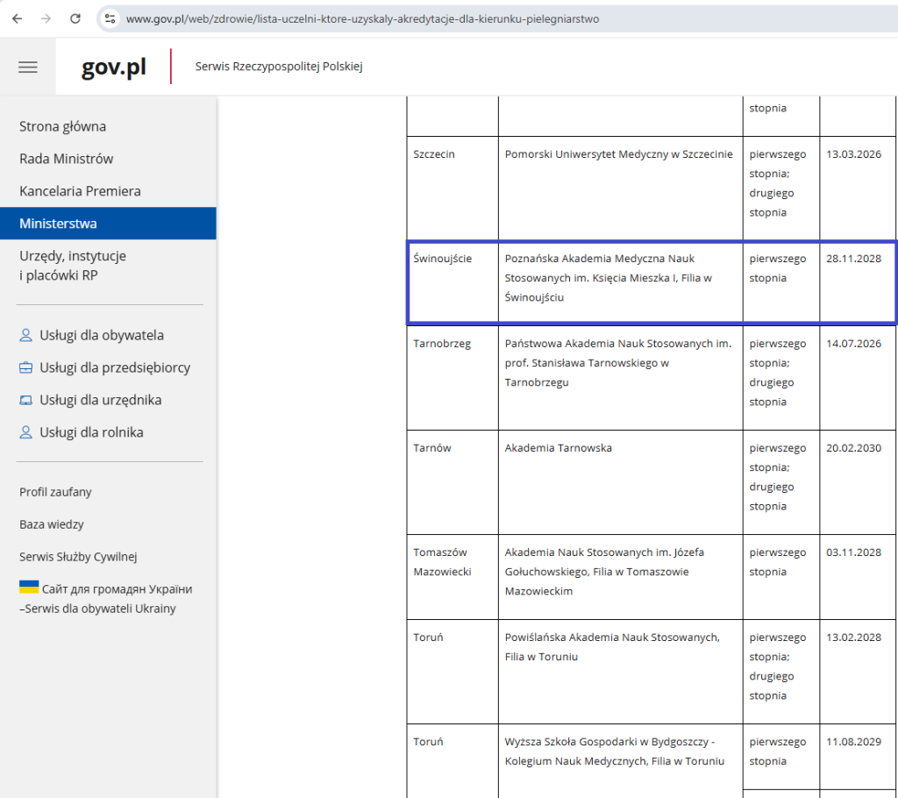Select Ministerstwa in the sidebar
This screenshot has height=798, width=898.
click(x=58, y=224)
